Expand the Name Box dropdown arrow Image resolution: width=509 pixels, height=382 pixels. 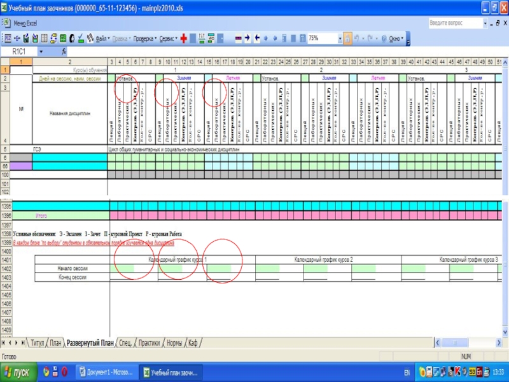tap(41, 51)
